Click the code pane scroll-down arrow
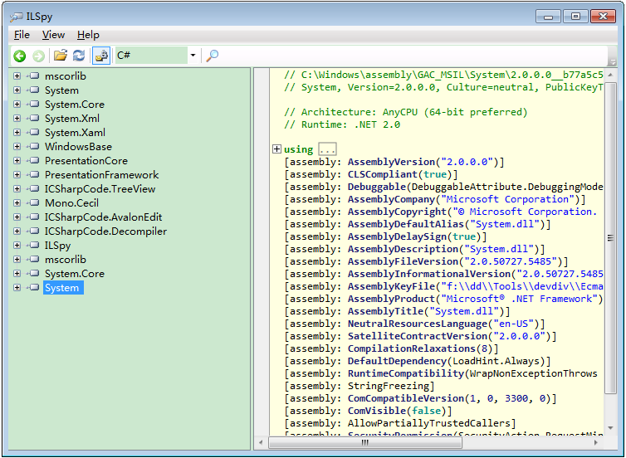626x458 pixels. [610, 428]
